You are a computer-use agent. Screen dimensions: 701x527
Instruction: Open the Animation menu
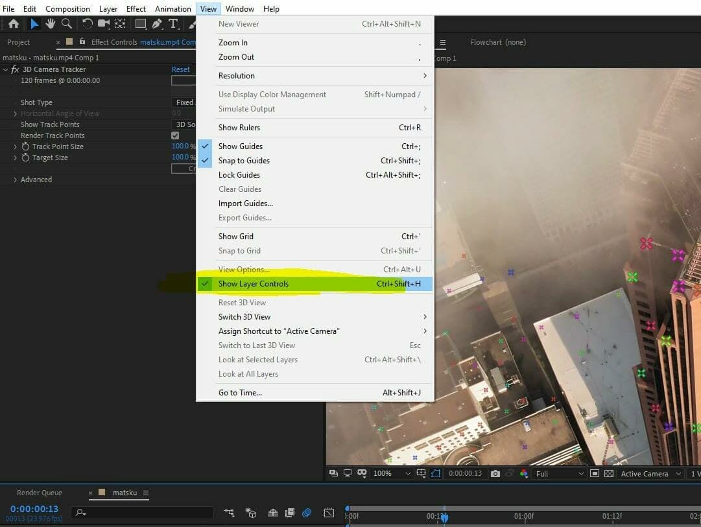tap(173, 9)
